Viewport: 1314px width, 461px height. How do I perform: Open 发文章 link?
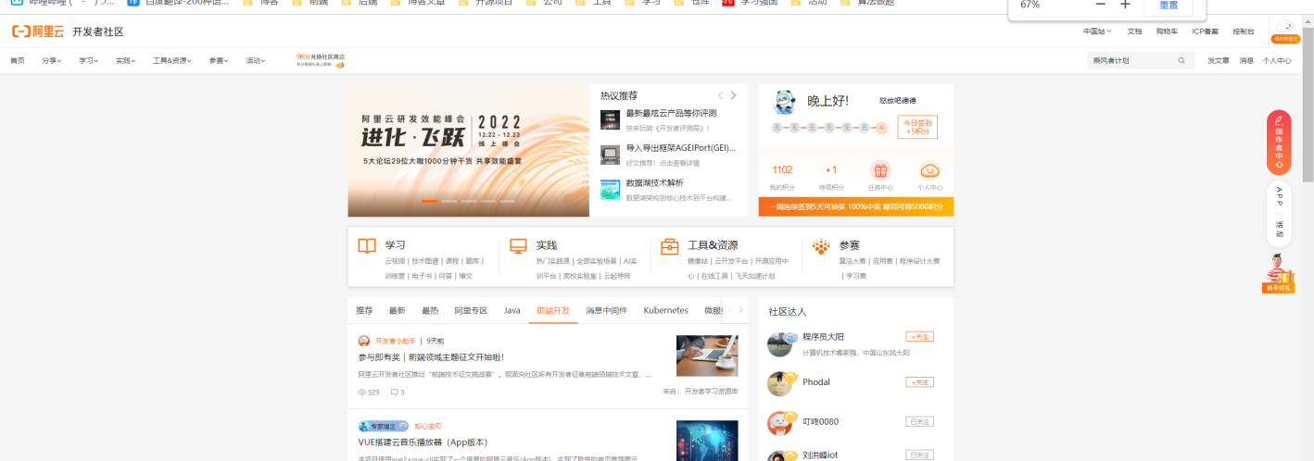click(x=1218, y=61)
